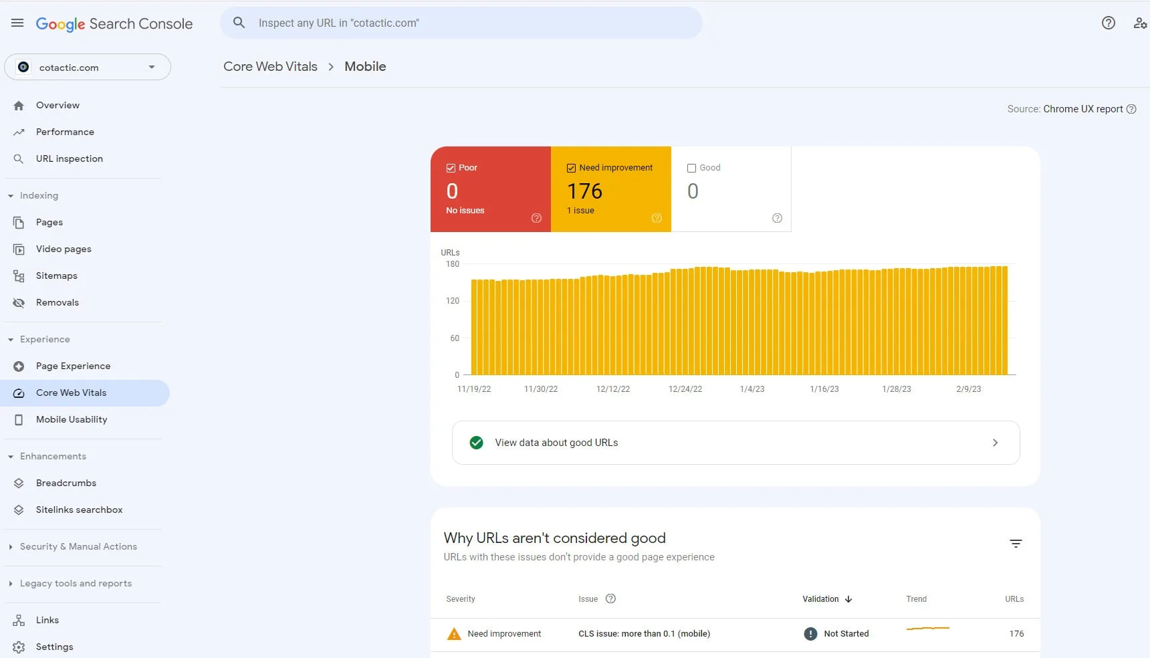
Task: Collapse the Indexing section
Action: click(x=10, y=195)
